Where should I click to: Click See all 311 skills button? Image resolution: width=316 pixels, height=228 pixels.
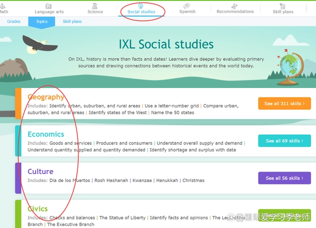pos(284,103)
